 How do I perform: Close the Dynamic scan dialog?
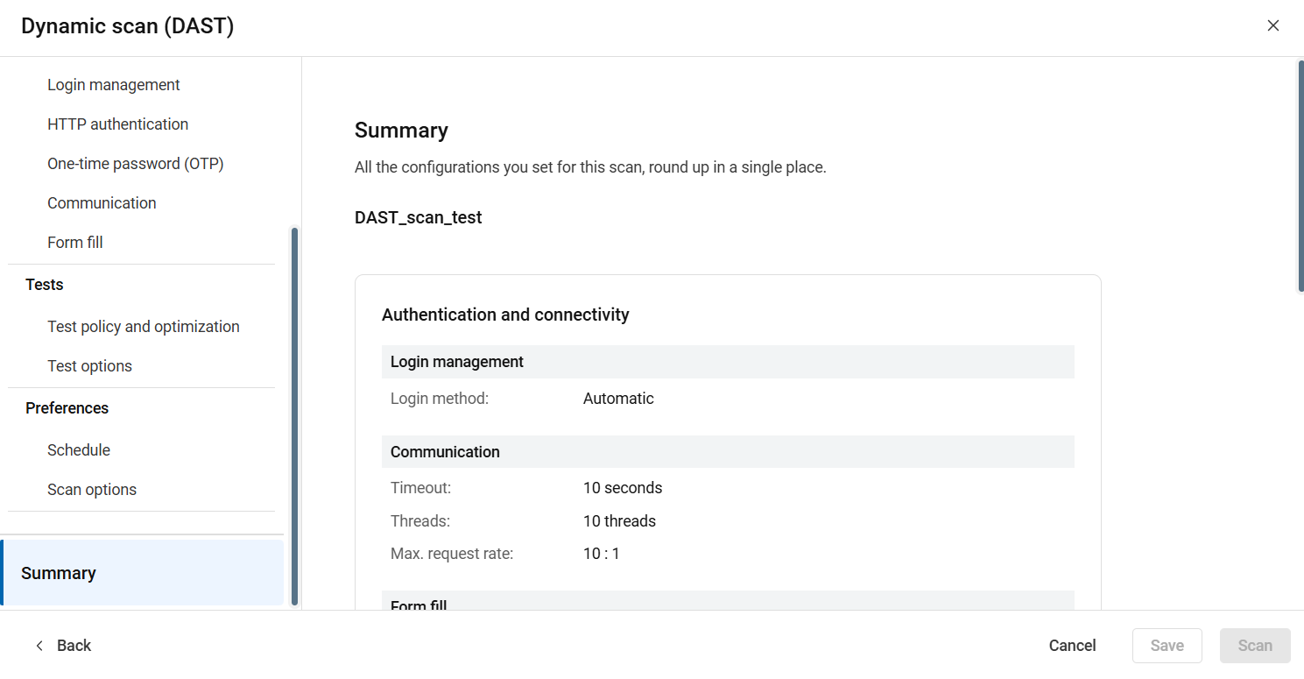[x=1272, y=25]
